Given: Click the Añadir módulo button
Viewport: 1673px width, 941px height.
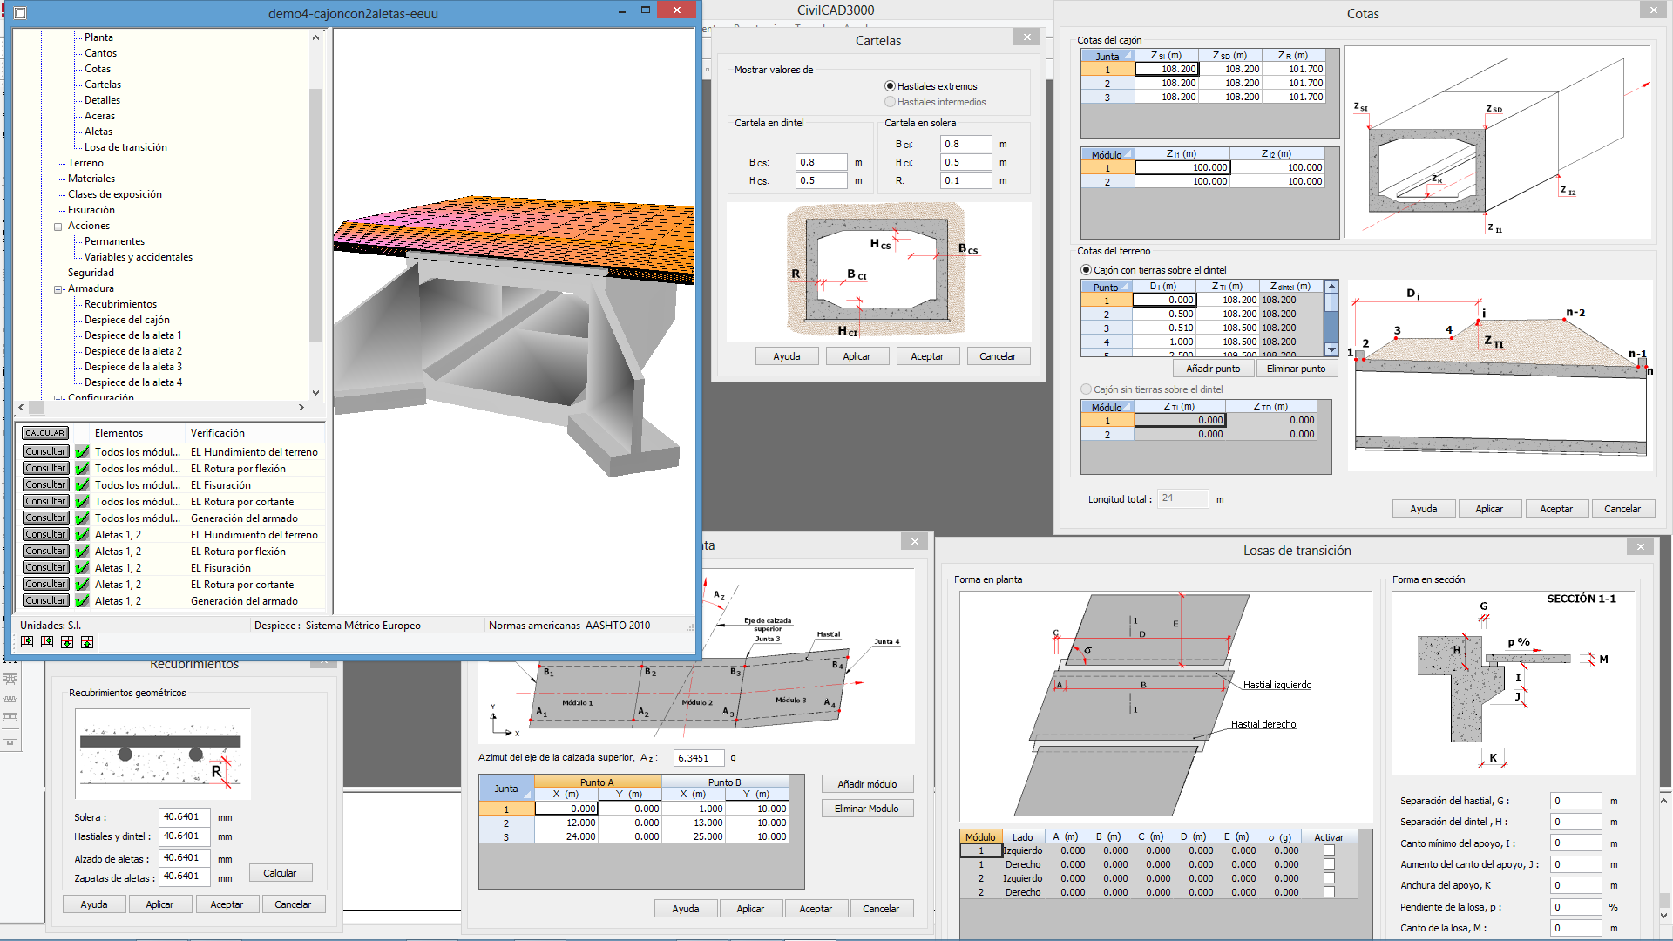Looking at the screenshot, I should (x=867, y=784).
